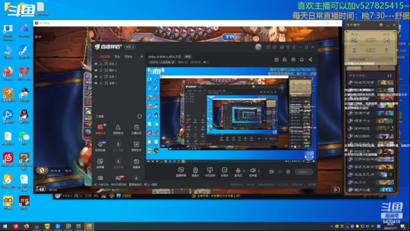Open the red NetEase music taskbar icon
This screenshot has height=231, width=410.
click(x=16, y=226)
